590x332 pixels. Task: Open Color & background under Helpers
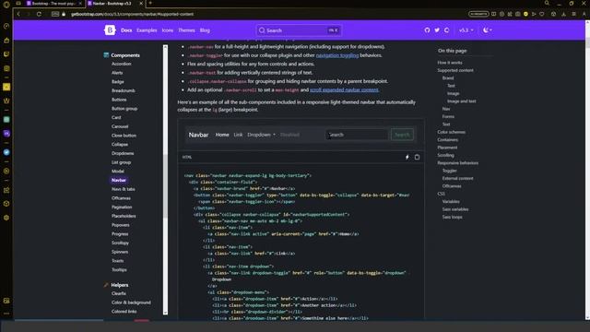pyautogui.click(x=131, y=302)
